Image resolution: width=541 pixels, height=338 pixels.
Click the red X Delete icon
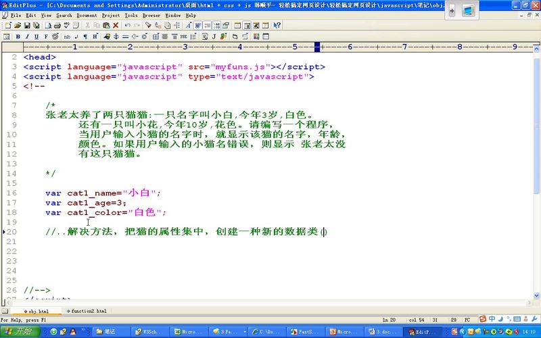[x=116, y=25]
